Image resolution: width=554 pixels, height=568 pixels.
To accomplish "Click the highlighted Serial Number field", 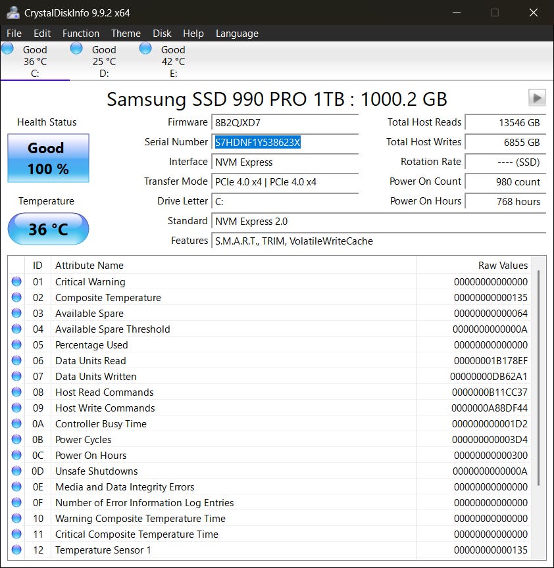I will pyautogui.click(x=285, y=143).
